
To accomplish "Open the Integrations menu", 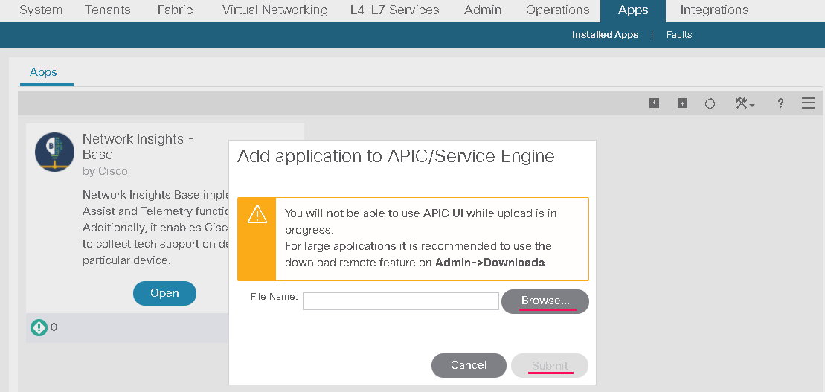I will point(714,10).
